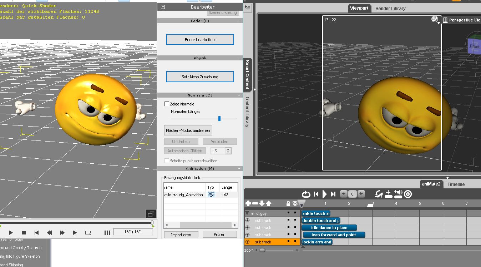Click the Soft Mesh Zuweisung button
The image size is (481, 267).
click(x=200, y=77)
